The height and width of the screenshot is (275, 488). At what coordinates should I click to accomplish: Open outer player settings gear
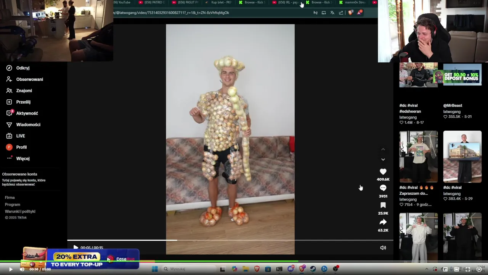point(479,269)
